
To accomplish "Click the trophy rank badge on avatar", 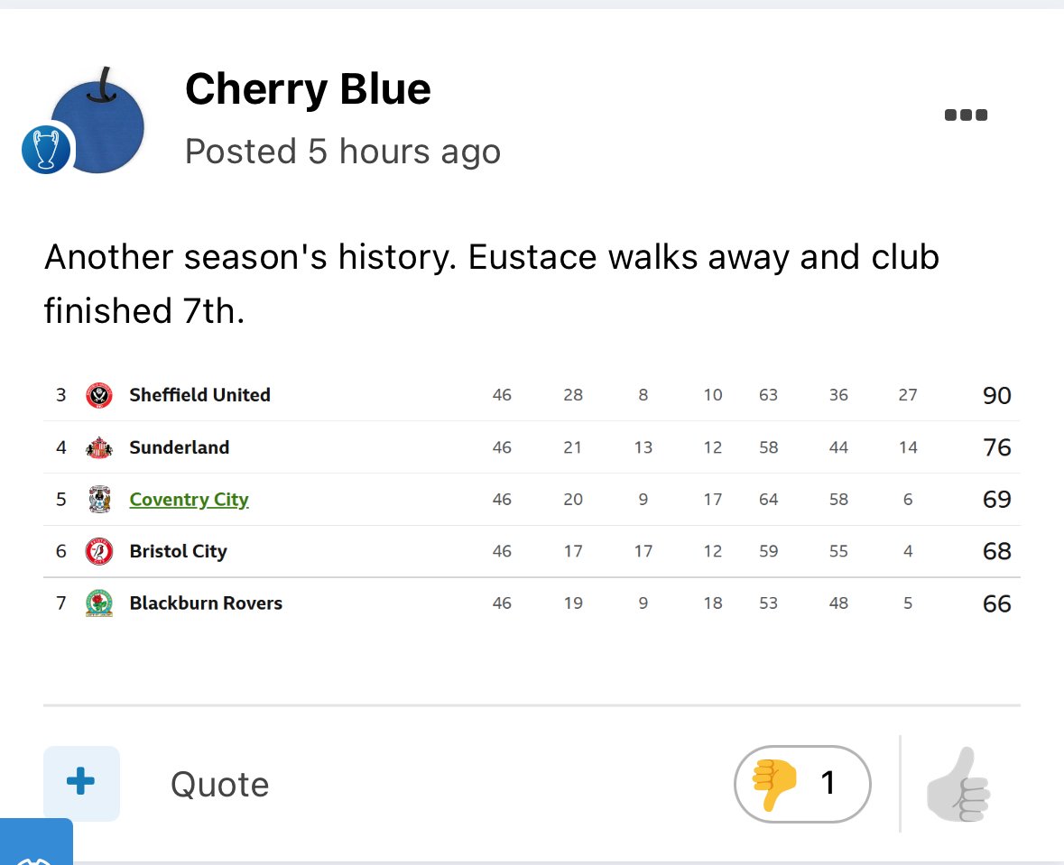I will (x=45, y=151).
